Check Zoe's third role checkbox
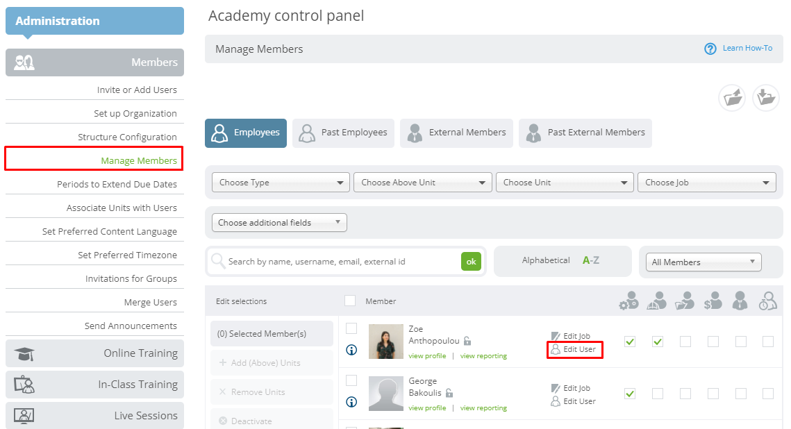This screenshot has height=429, width=791. tap(685, 342)
